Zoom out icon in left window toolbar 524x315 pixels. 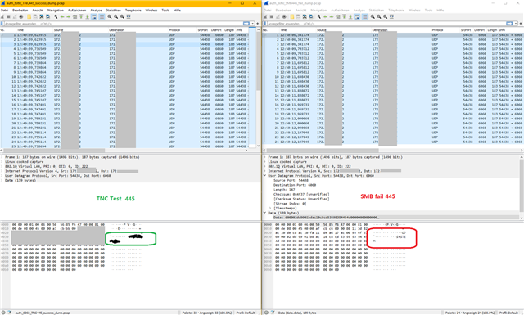115,16
